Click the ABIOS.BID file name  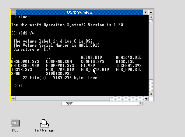coord(91,57)
